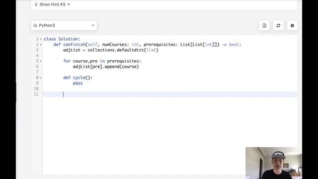Collapse the for loop fold arrow on line 5

click(x=41, y=61)
